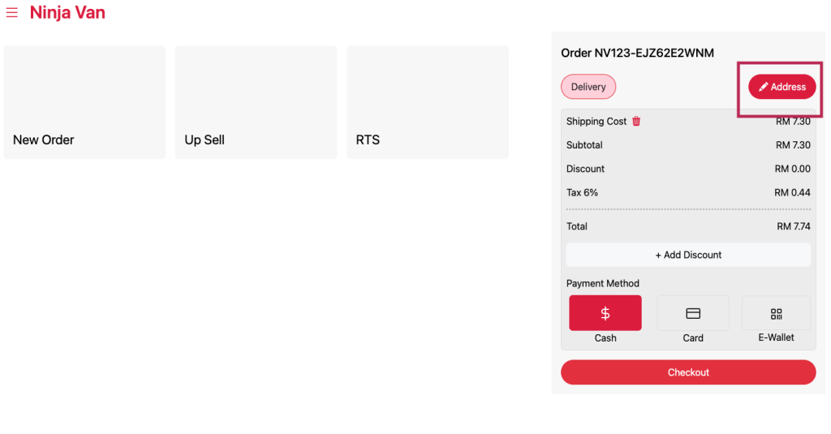
Task: Click the red Checkout button
Action: [x=688, y=372]
